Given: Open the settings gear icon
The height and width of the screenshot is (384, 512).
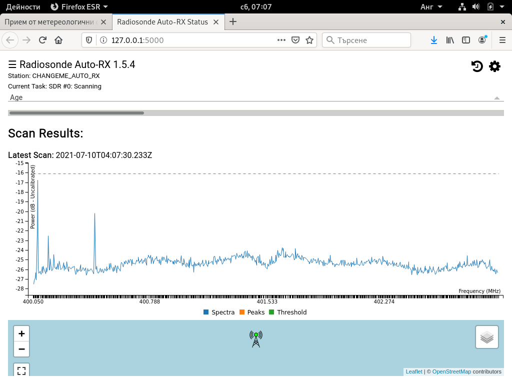Looking at the screenshot, I should 494,66.
